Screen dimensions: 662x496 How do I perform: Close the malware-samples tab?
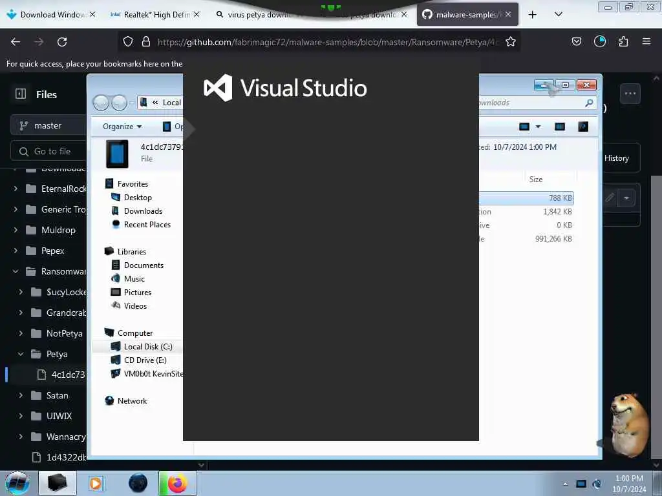click(508, 14)
